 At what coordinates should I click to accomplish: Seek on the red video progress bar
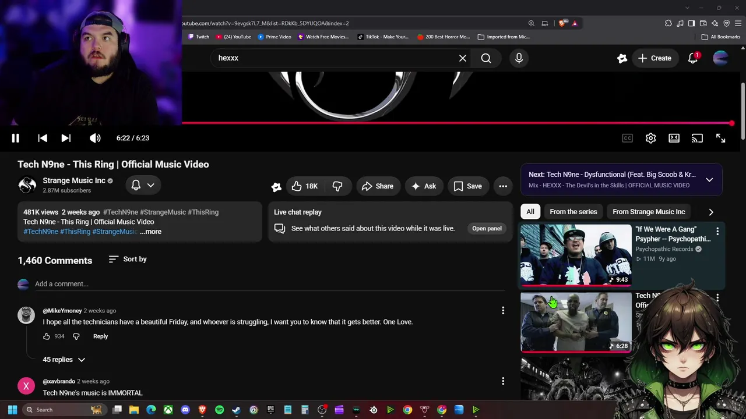point(457,123)
